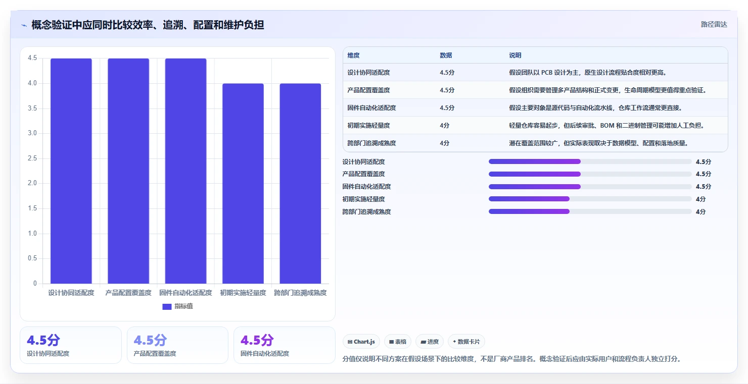This screenshot has width=748, height=384.
Task: Open the 设计协同适配度 4.5分 data card
Action: coord(71,345)
